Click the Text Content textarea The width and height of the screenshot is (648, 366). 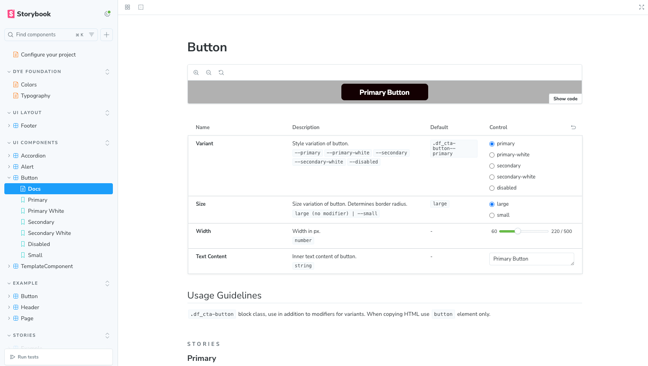(x=532, y=259)
